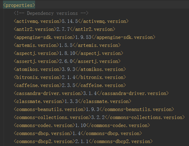189x146 pixels.
Task: Click commons-dbcp2 version value 2.1.1
Action: (80, 142)
